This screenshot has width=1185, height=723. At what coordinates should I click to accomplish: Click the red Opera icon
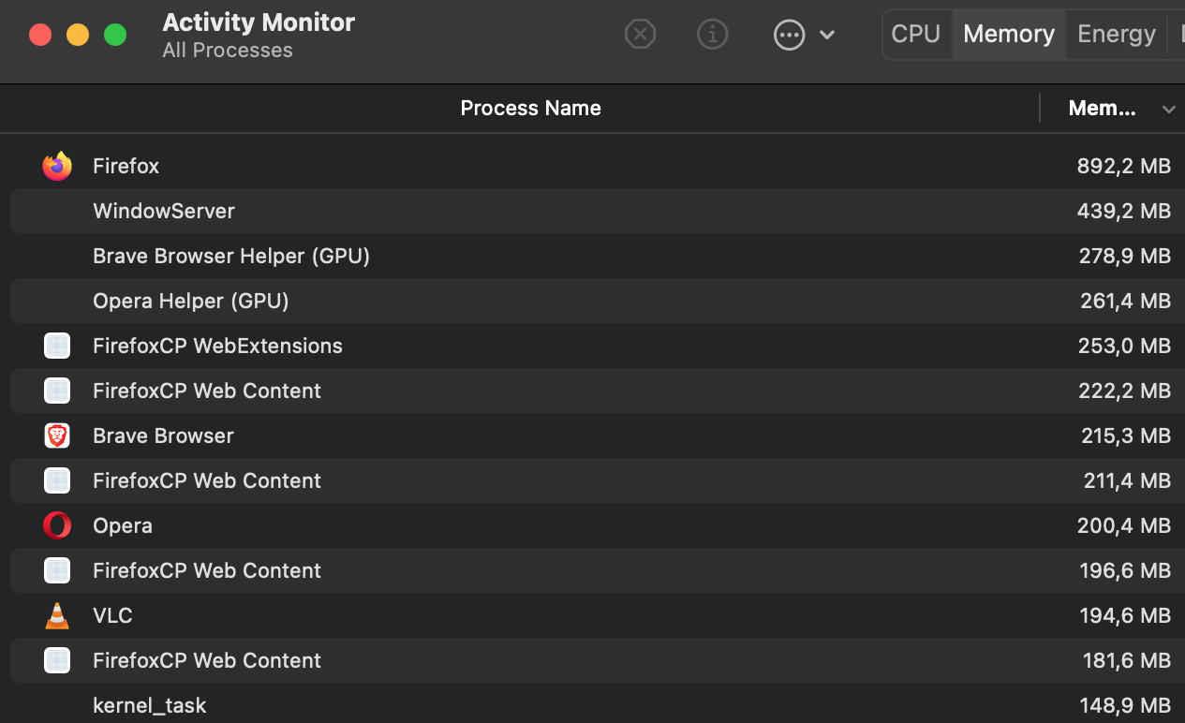click(57, 525)
